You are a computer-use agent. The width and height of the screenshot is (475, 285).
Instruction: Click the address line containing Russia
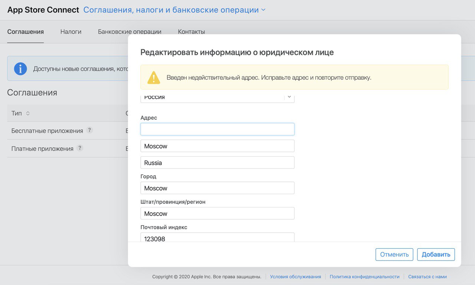(x=217, y=163)
